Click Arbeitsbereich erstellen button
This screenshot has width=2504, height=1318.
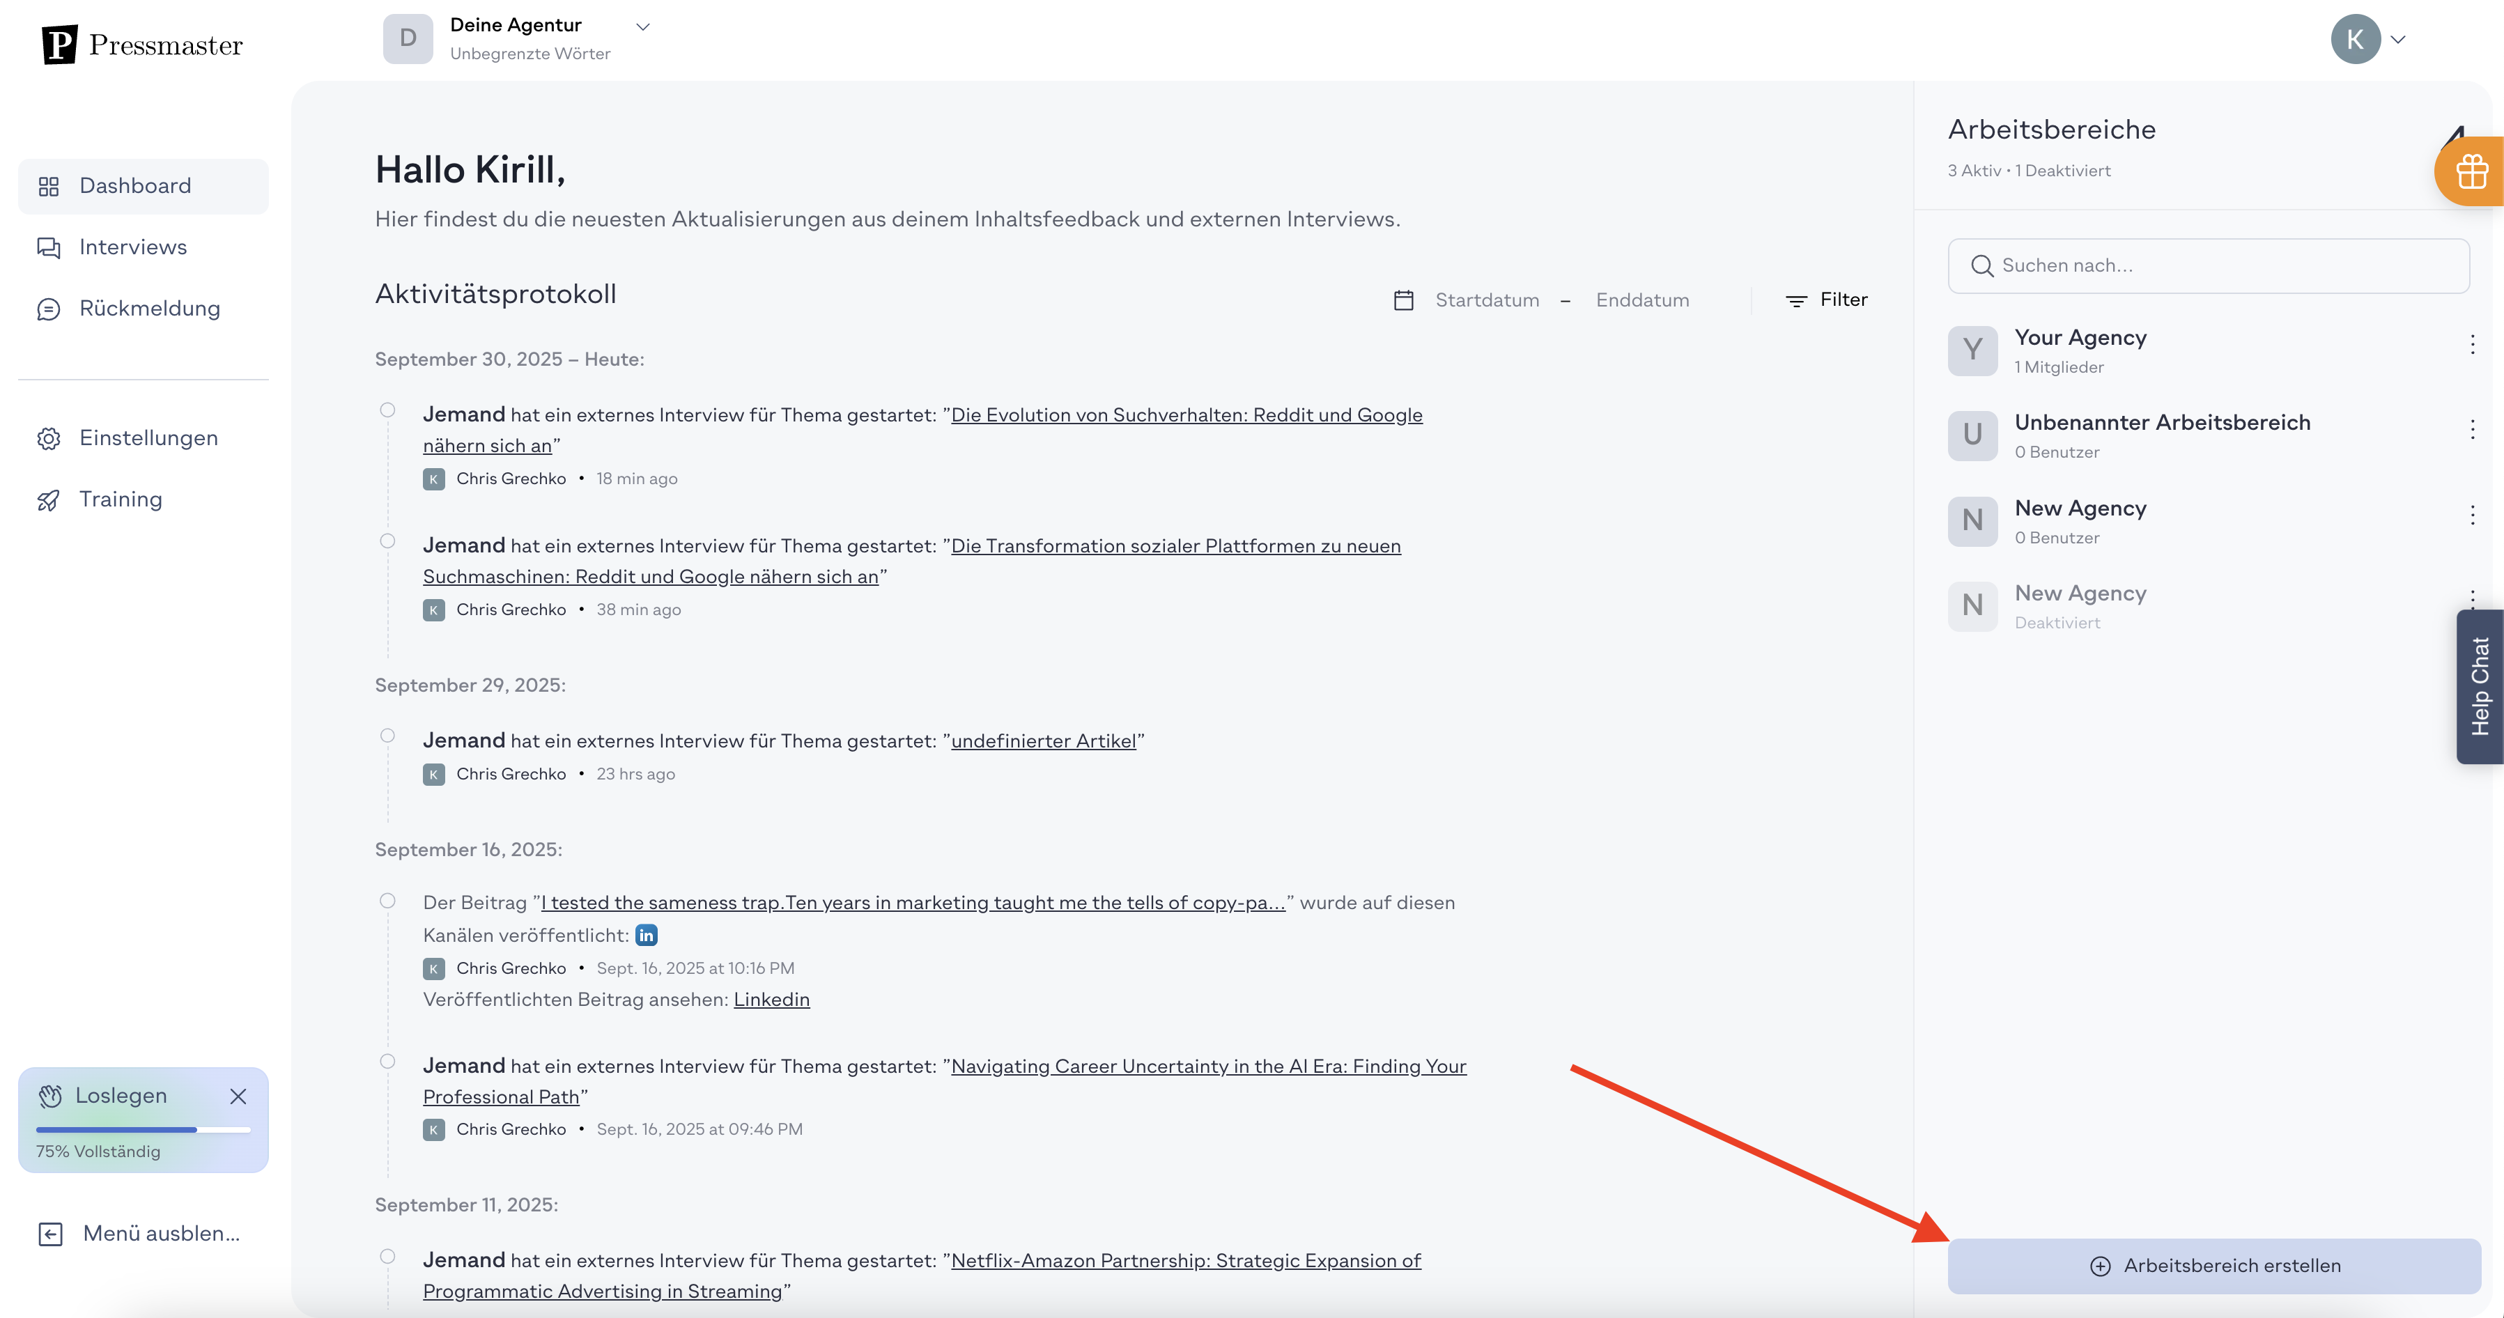pyautogui.click(x=2213, y=1266)
